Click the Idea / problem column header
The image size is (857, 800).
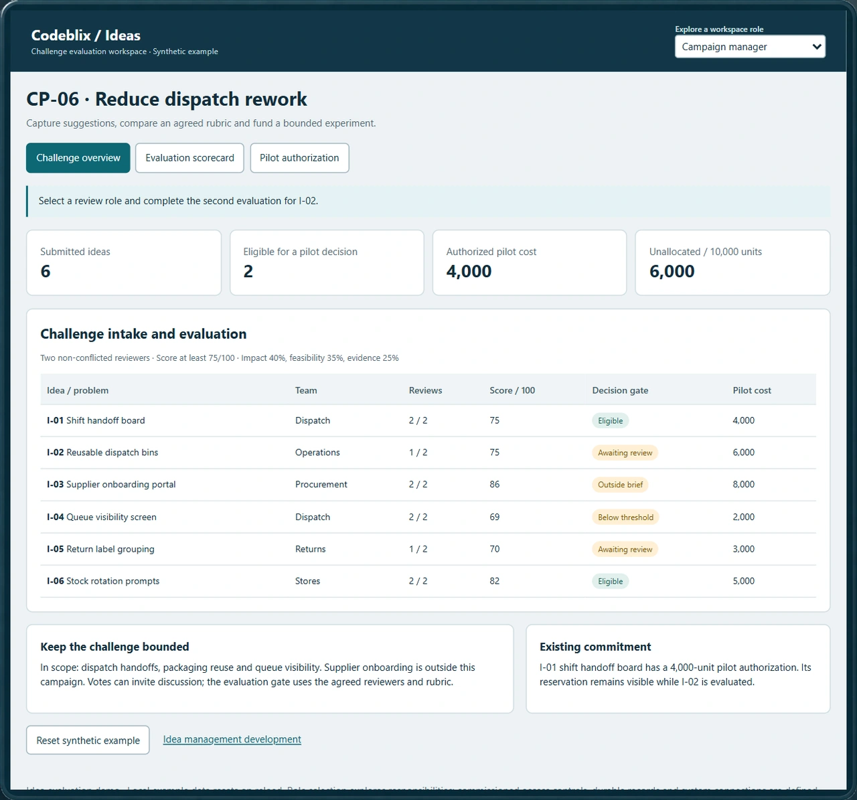tap(78, 390)
